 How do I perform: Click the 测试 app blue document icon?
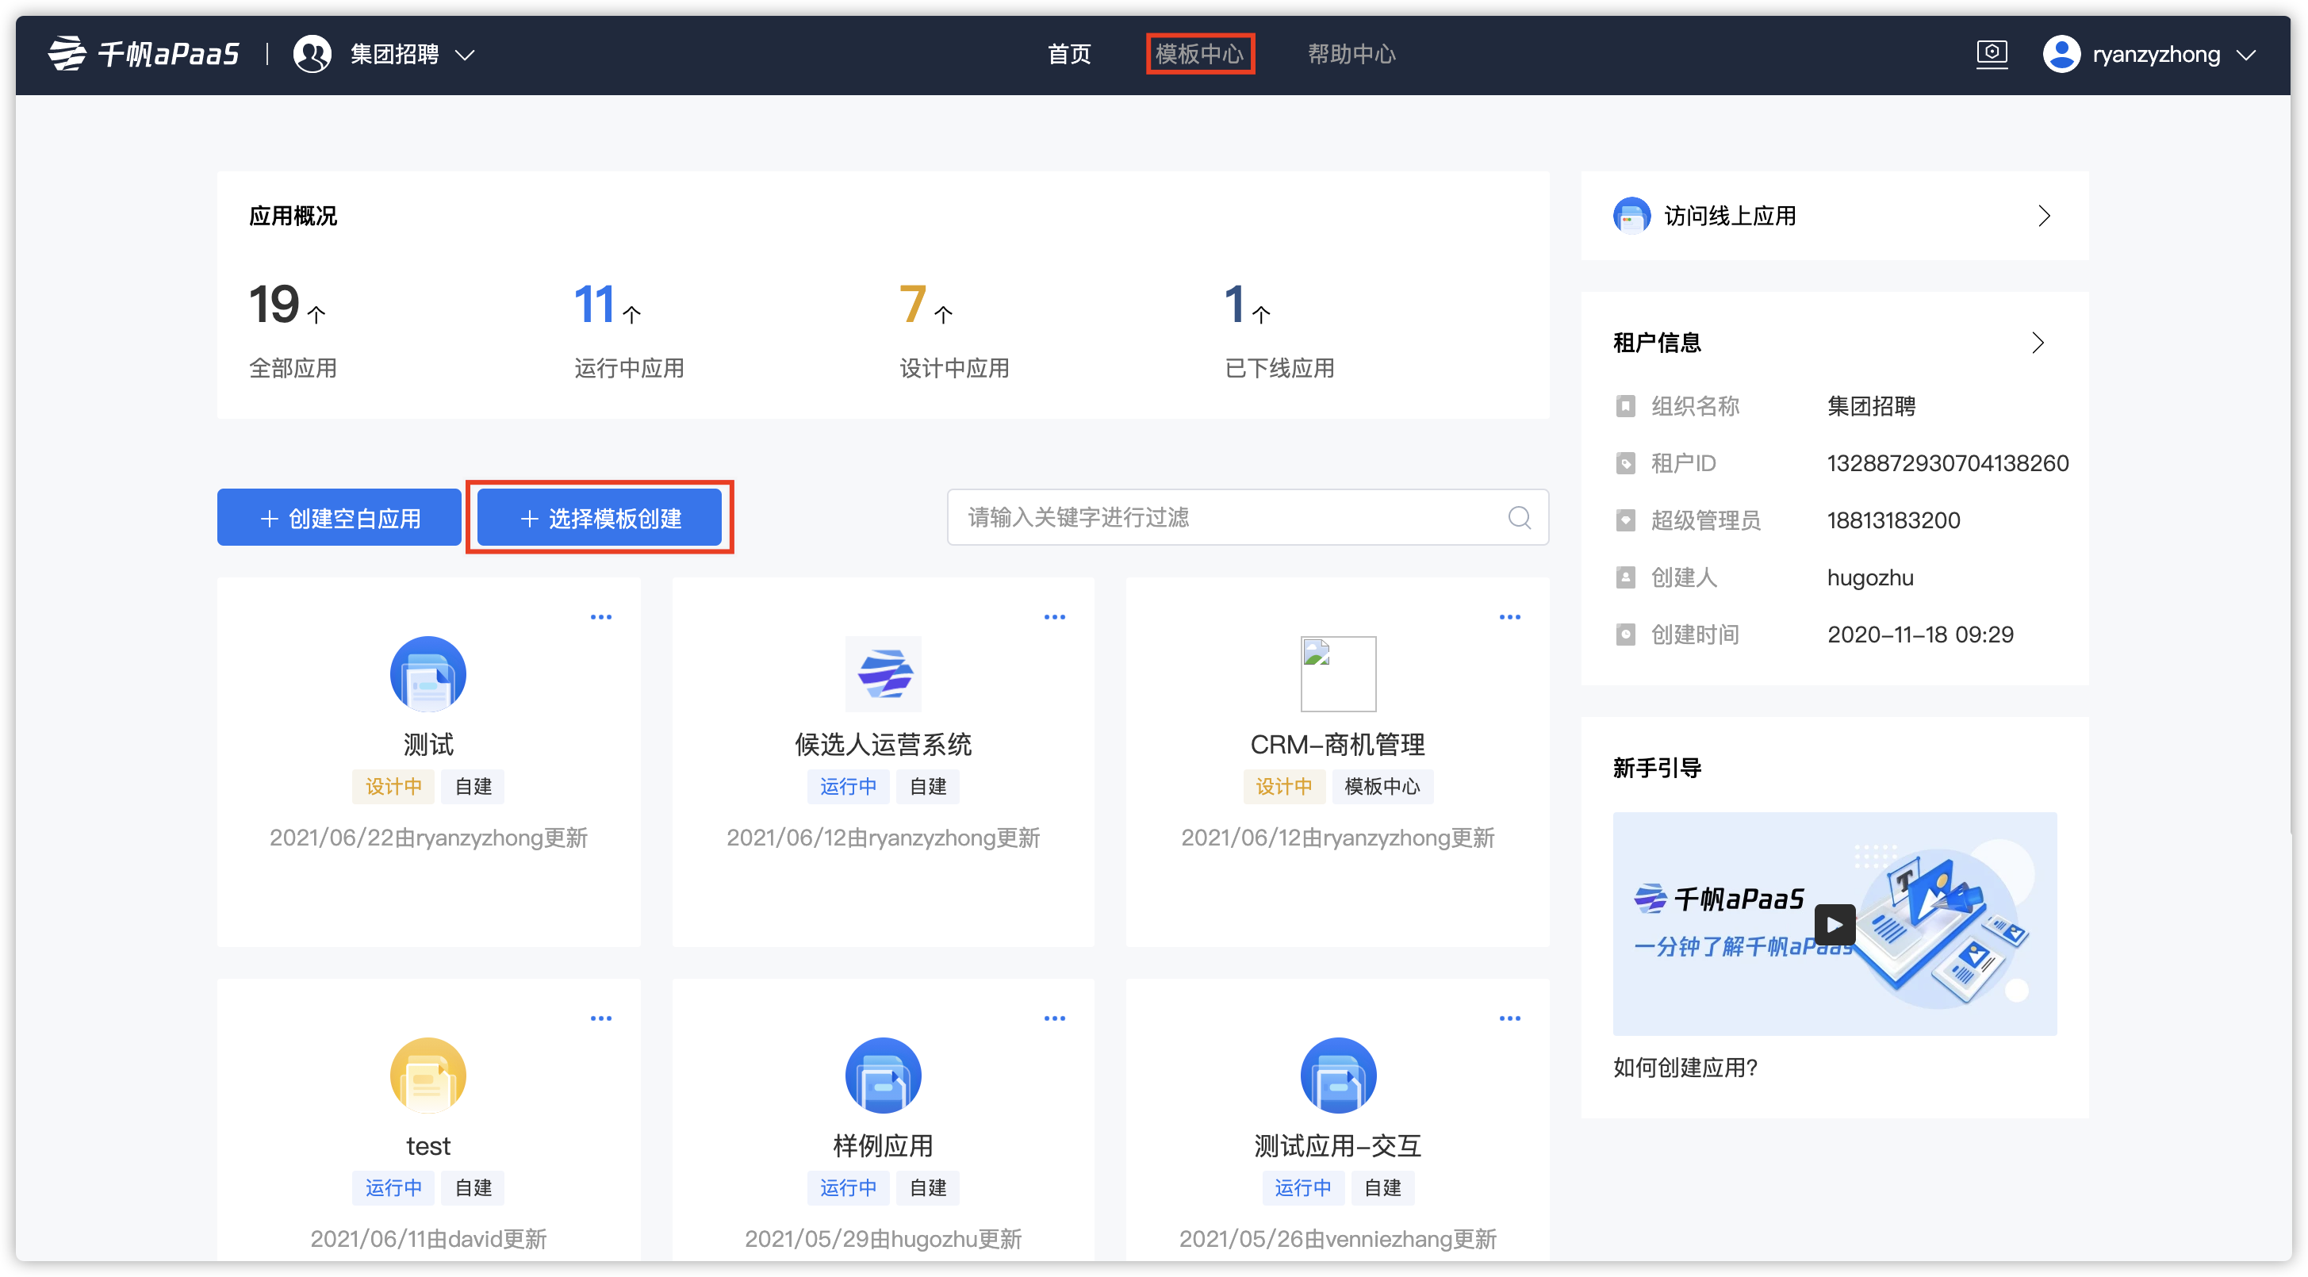coord(428,674)
